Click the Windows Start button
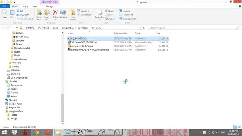 (4, 133)
